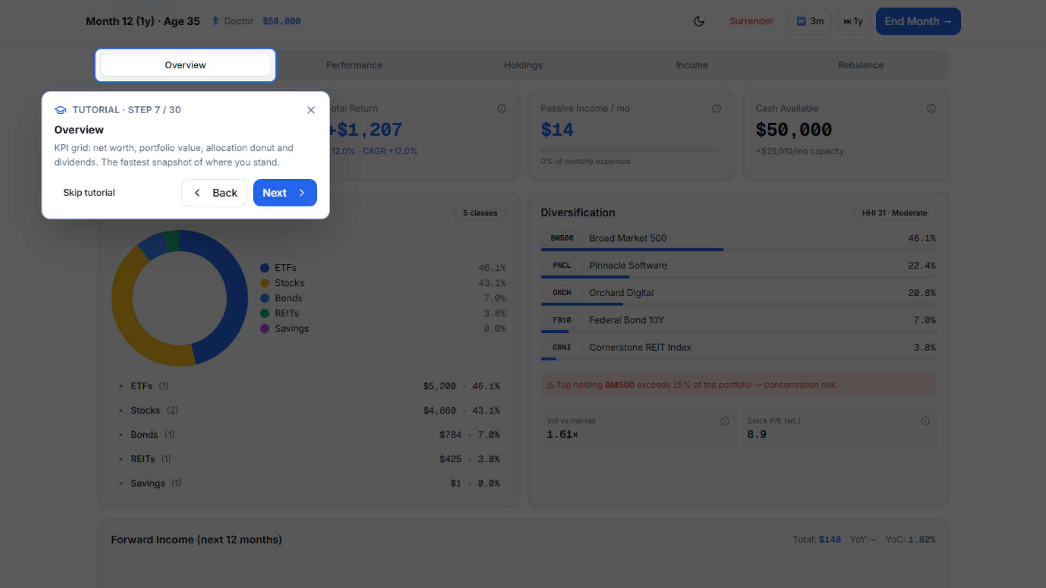The width and height of the screenshot is (1046, 588).
Task: Close the tutorial popup with X
Action: point(311,110)
